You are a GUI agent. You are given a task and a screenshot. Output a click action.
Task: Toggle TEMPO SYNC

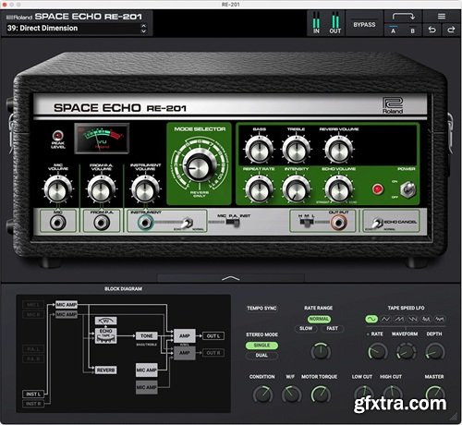261,309
